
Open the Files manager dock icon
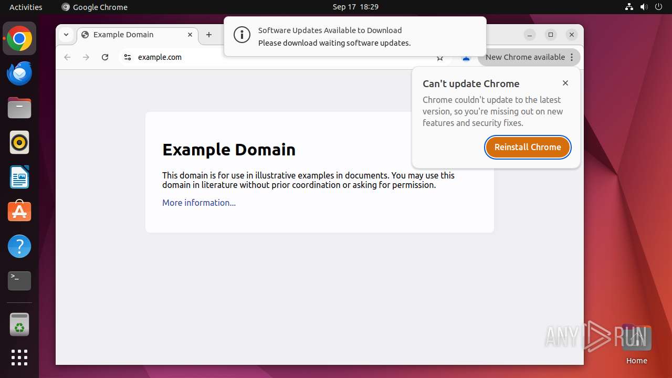19,108
